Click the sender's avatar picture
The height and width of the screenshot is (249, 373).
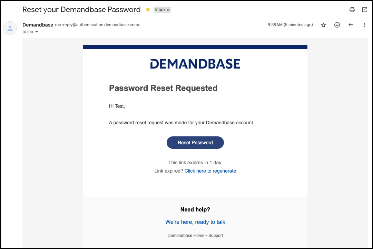(10, 28)
